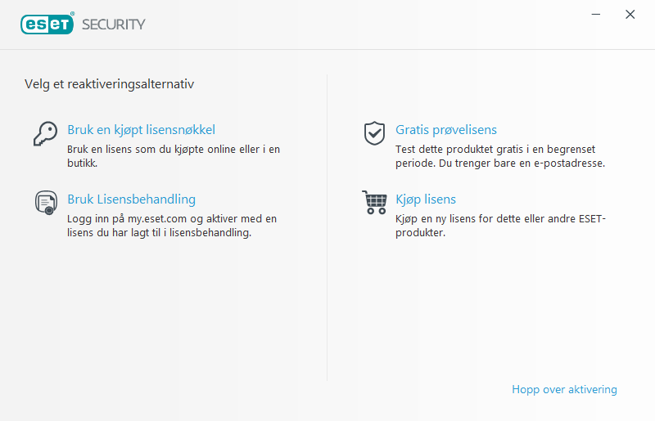This screenshot has width=655, height=421.
Task: Click the key icon for purchased license
Action: point(45,133)
